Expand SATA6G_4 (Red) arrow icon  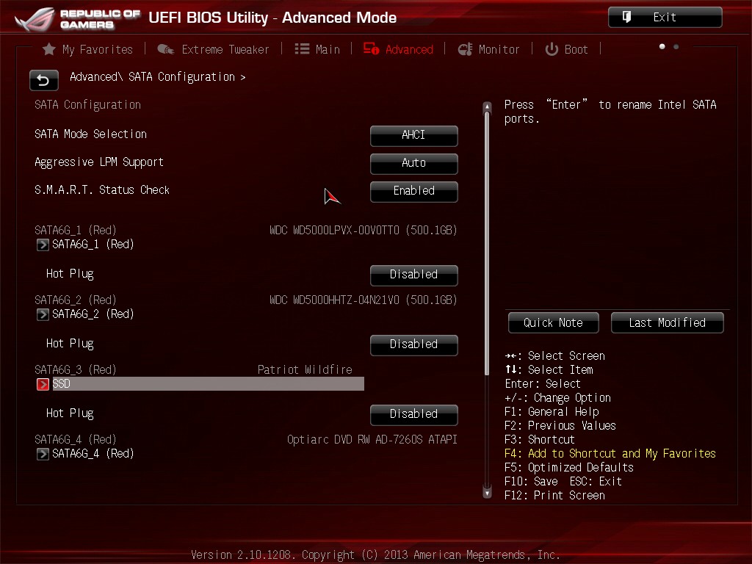43,454
